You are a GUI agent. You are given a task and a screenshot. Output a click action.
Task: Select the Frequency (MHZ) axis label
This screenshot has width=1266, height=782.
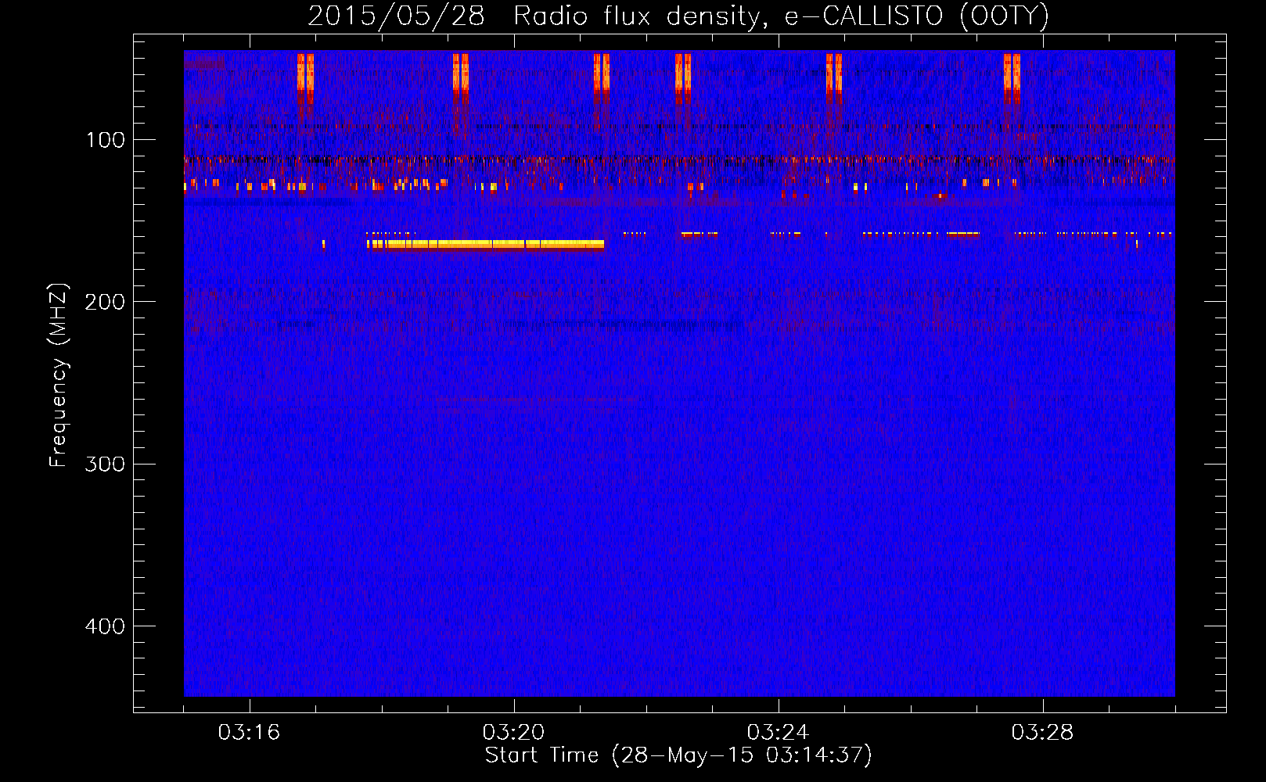pos(59,375)
